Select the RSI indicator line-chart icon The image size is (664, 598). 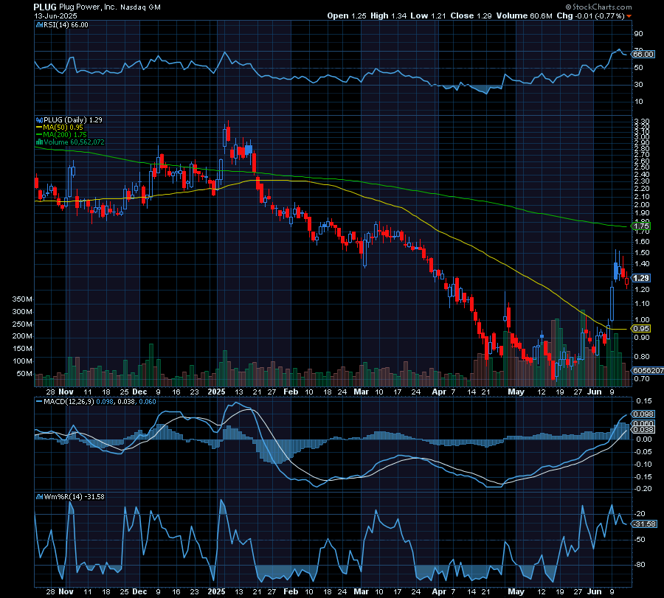pyautogui.click(x=38, y=24)
